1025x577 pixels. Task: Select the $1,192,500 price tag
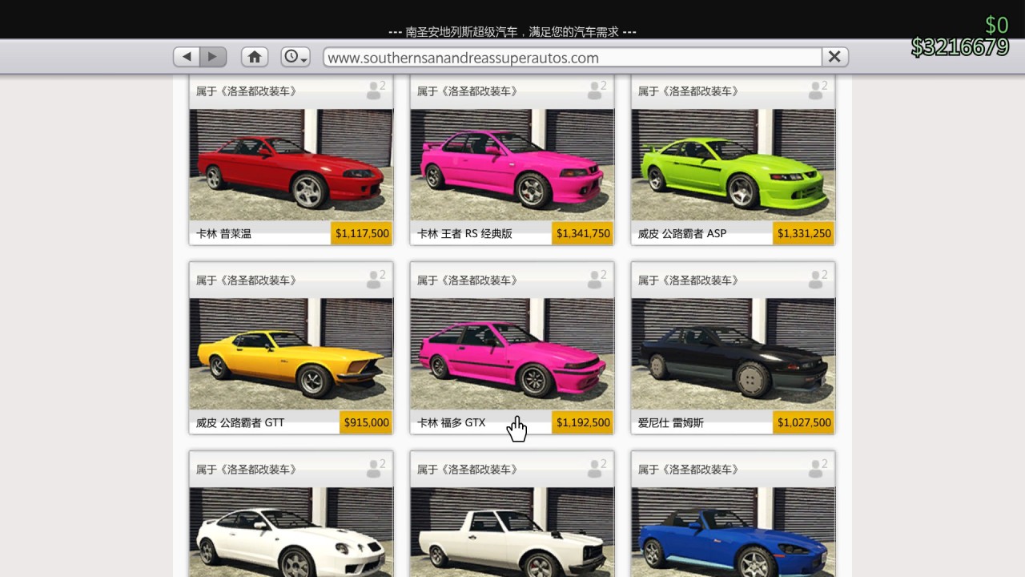(x=583, y=422)
